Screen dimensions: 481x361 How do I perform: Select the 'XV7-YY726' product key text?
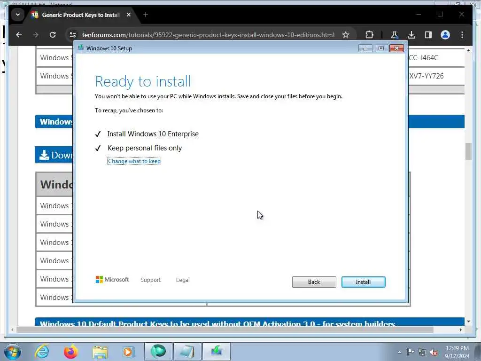point(427,76)
